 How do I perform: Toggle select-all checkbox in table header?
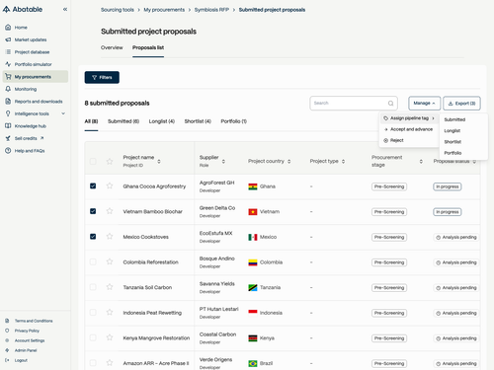coord(93,161)
